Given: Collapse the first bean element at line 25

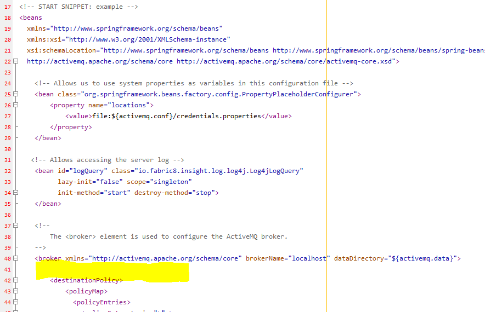Looking at the screenshot, I should click(15, 94).
